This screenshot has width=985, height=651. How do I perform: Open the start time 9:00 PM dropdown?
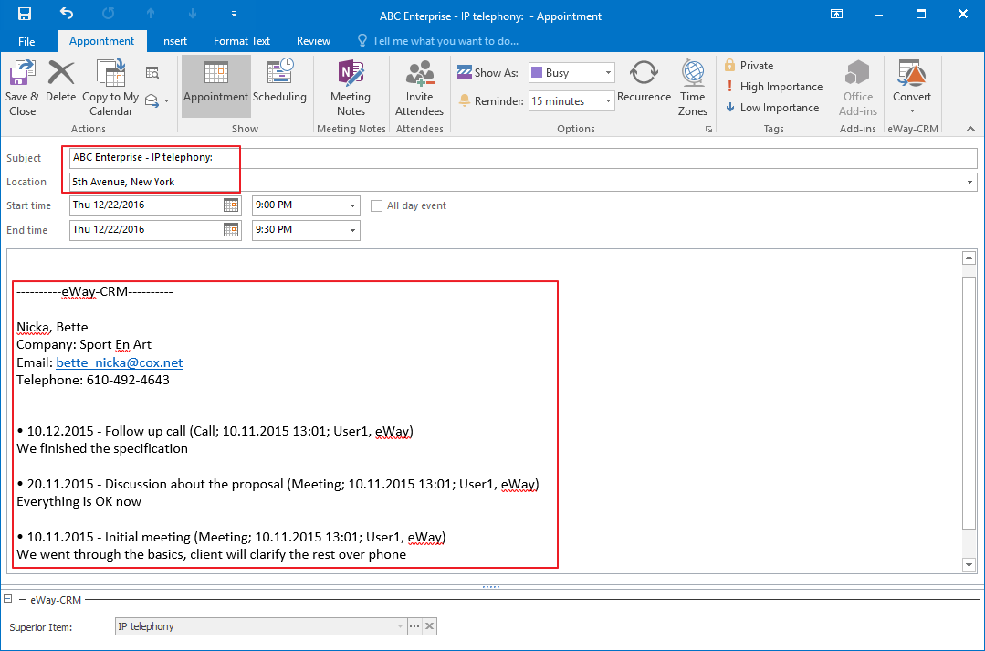[x=352, y=205]
